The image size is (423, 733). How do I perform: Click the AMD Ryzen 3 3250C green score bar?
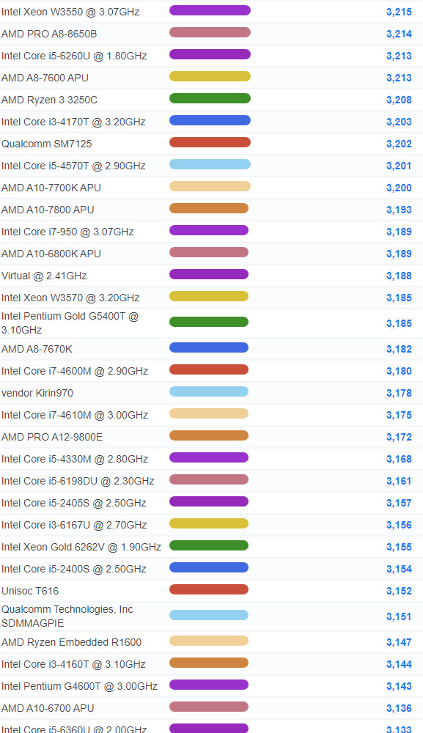[x=210, y=98]
